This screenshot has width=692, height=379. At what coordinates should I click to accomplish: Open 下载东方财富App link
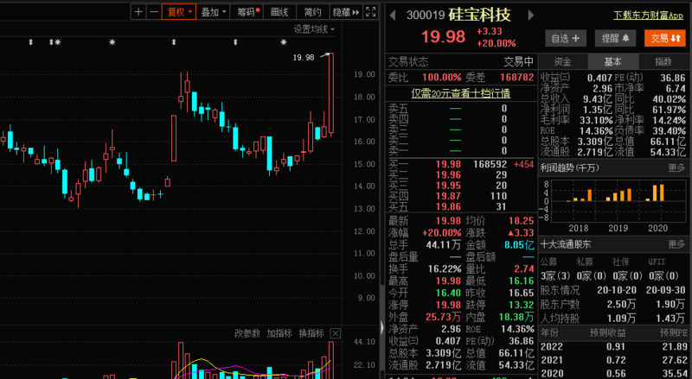point(648,16)
